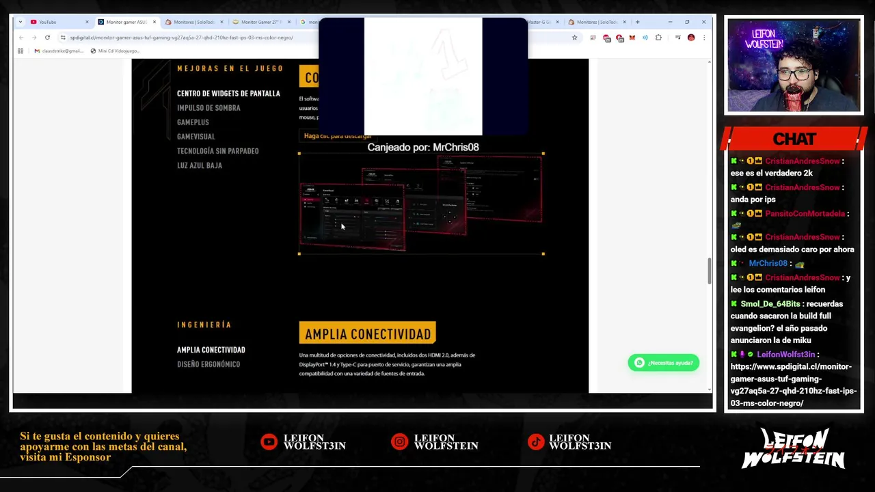Click the widget center software screenshot
Screen dimensions: 875x492
(421, 204)
